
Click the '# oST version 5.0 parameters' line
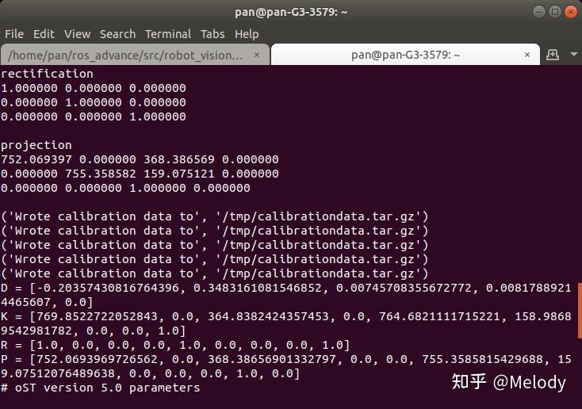101,388
